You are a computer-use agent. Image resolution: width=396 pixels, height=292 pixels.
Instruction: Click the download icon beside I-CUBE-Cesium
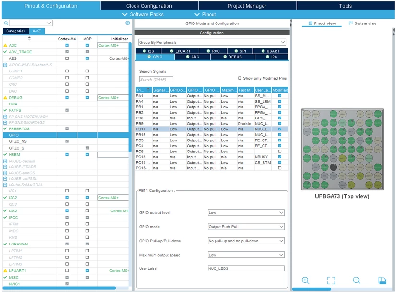click(x=5, y=161)
